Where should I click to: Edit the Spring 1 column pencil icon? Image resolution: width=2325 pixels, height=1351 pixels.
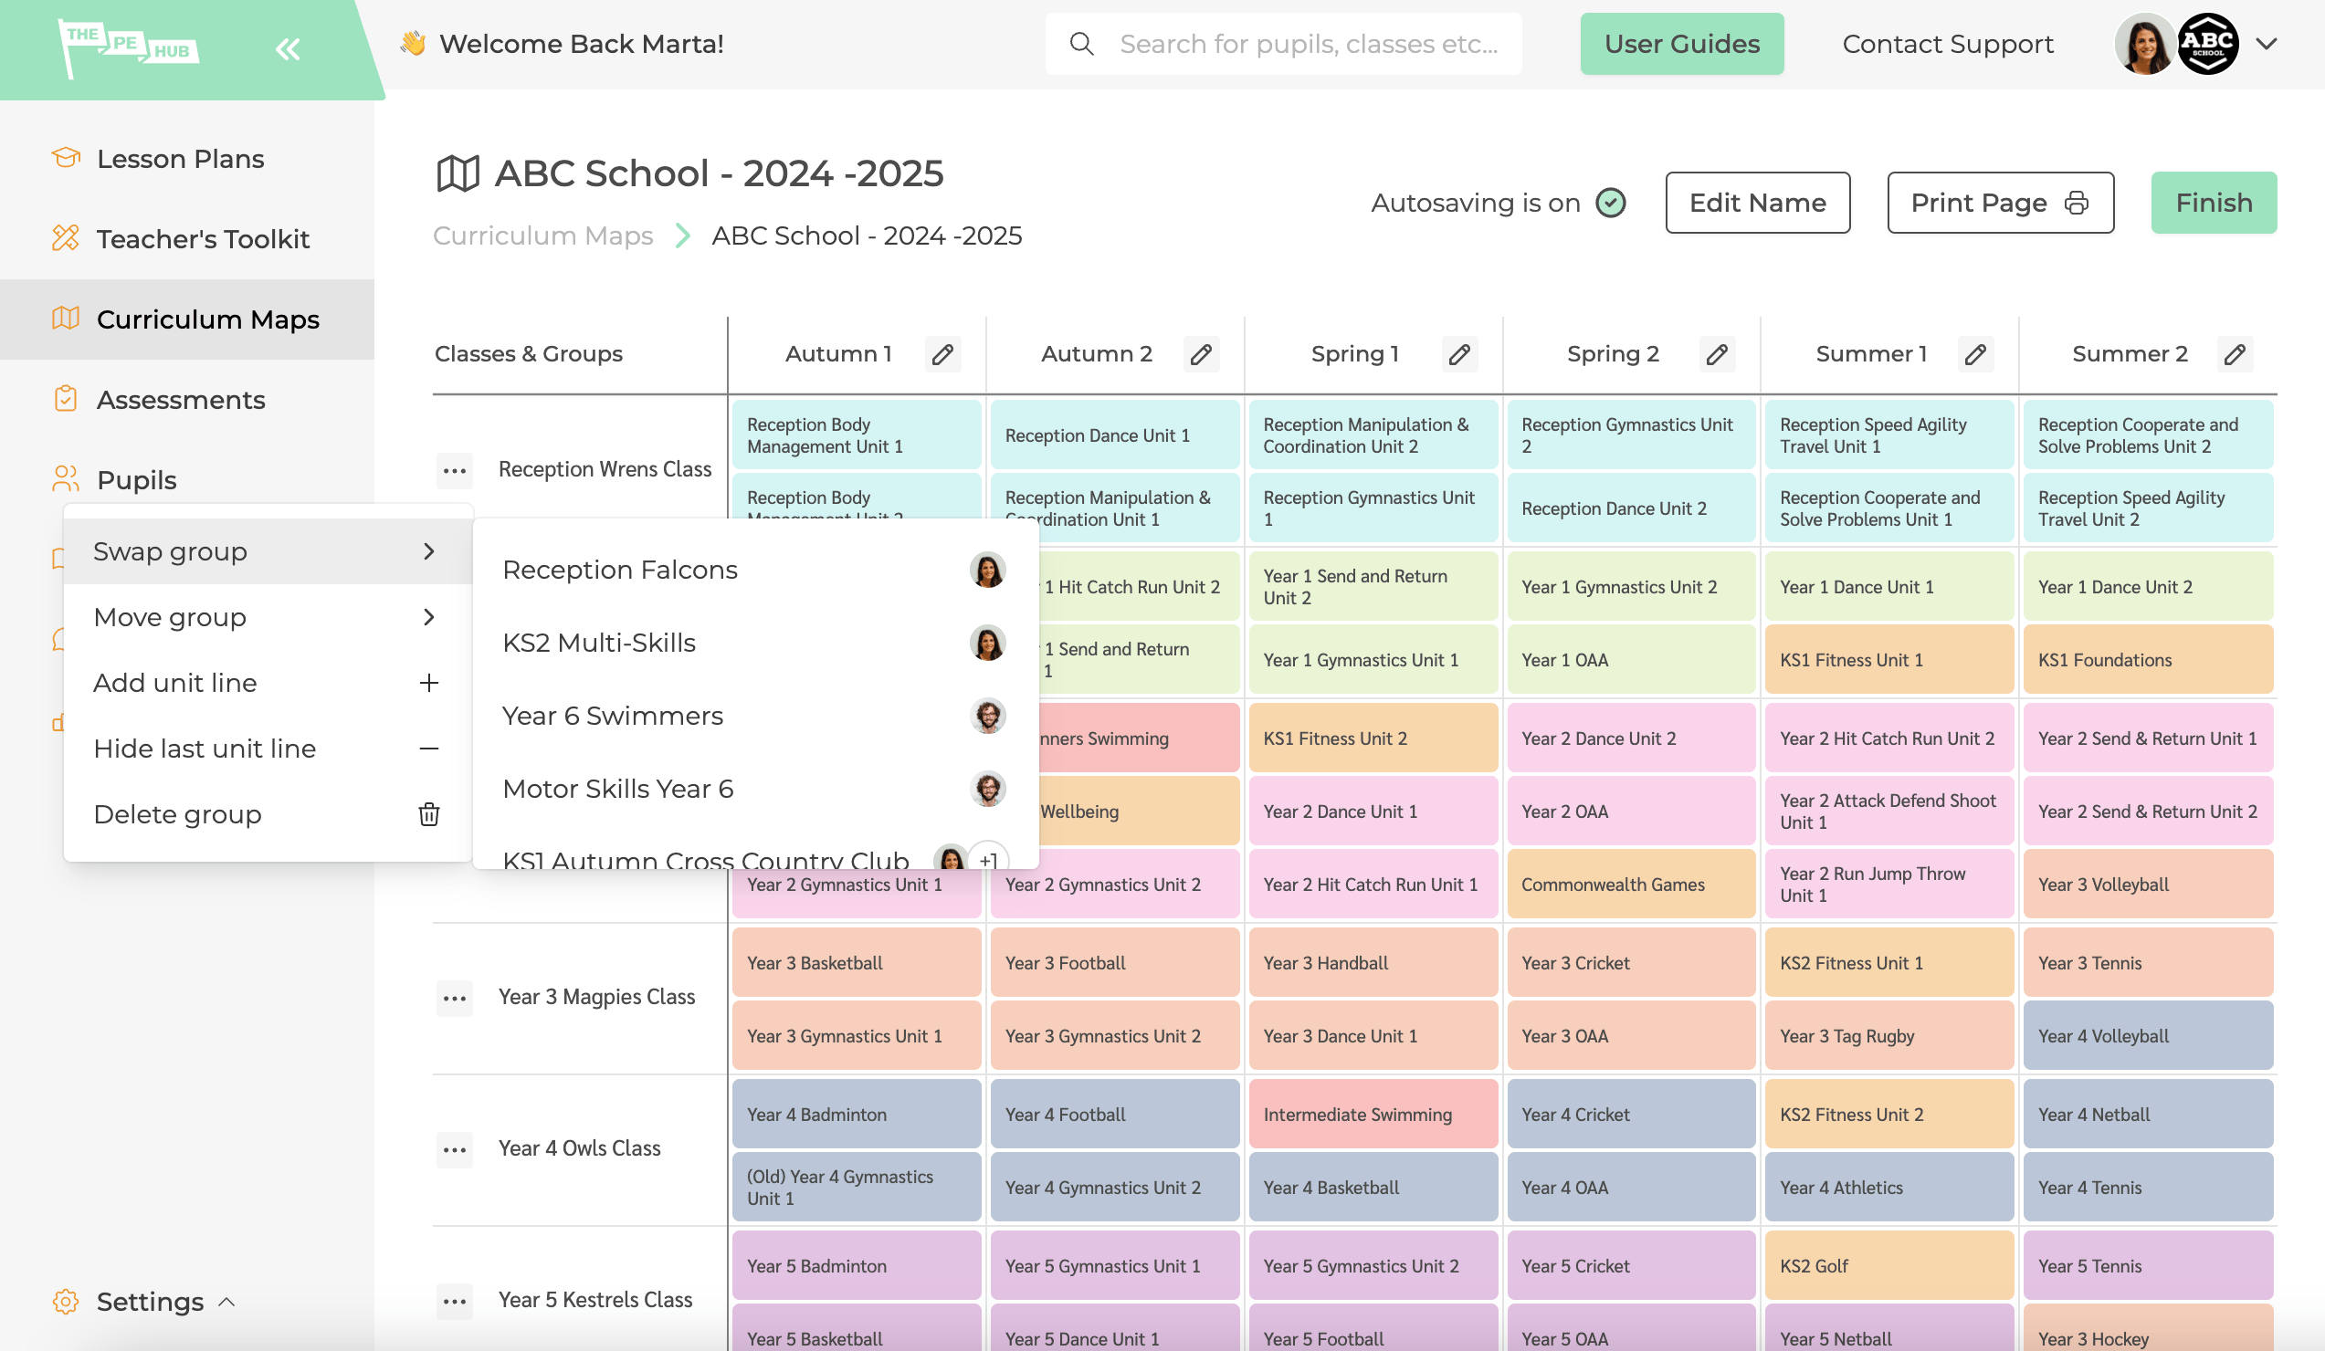click(1458, 354)
